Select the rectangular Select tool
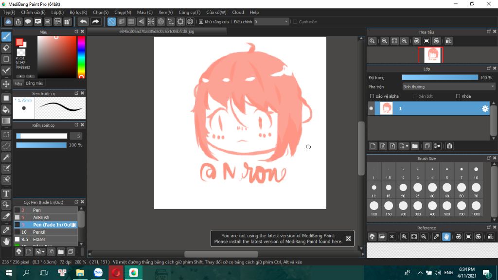 coord(6,135)
